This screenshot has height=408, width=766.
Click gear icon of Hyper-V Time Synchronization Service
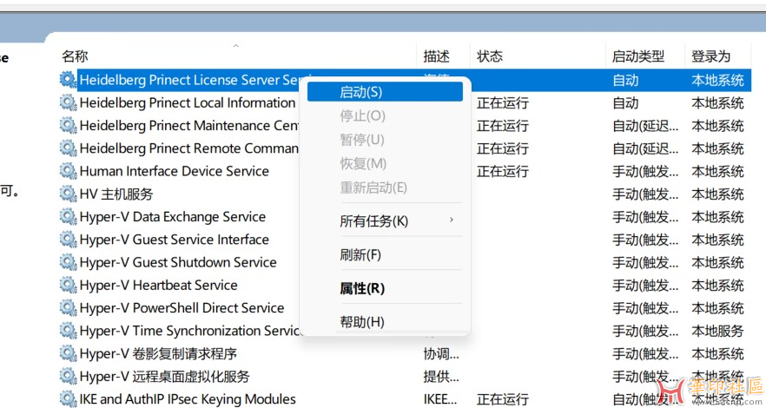(68, 331)
